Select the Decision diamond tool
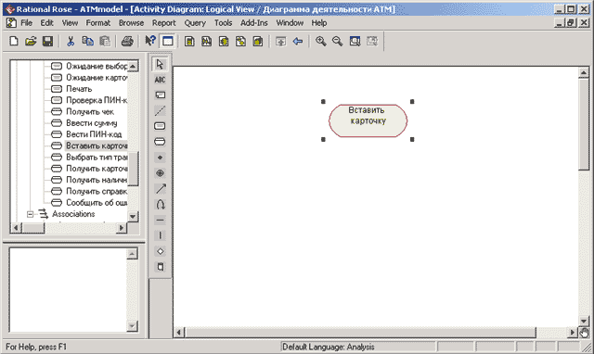Viewport: 594px width, 354px height. [x=160, y=251]
